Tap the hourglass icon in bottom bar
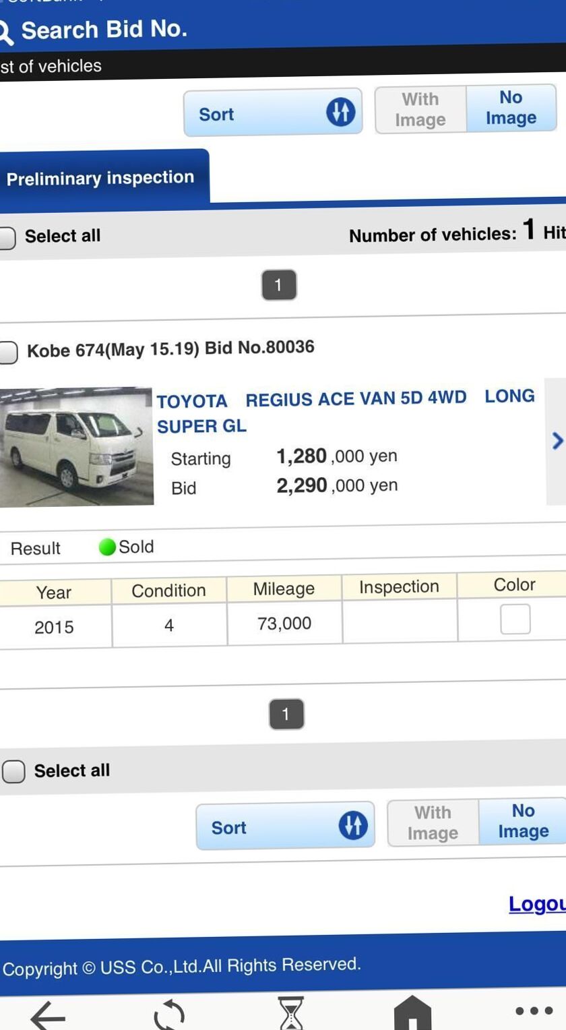Viewport: 566px width, 1030px height. point(291,1013)
